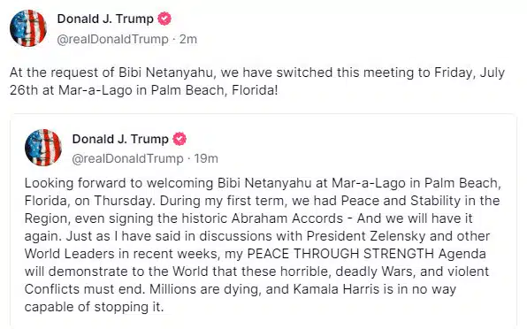Select the quoted post beginning 'Looking forward to welcoming'
Viewport: 527px width, 329px height.
(263, 221)
